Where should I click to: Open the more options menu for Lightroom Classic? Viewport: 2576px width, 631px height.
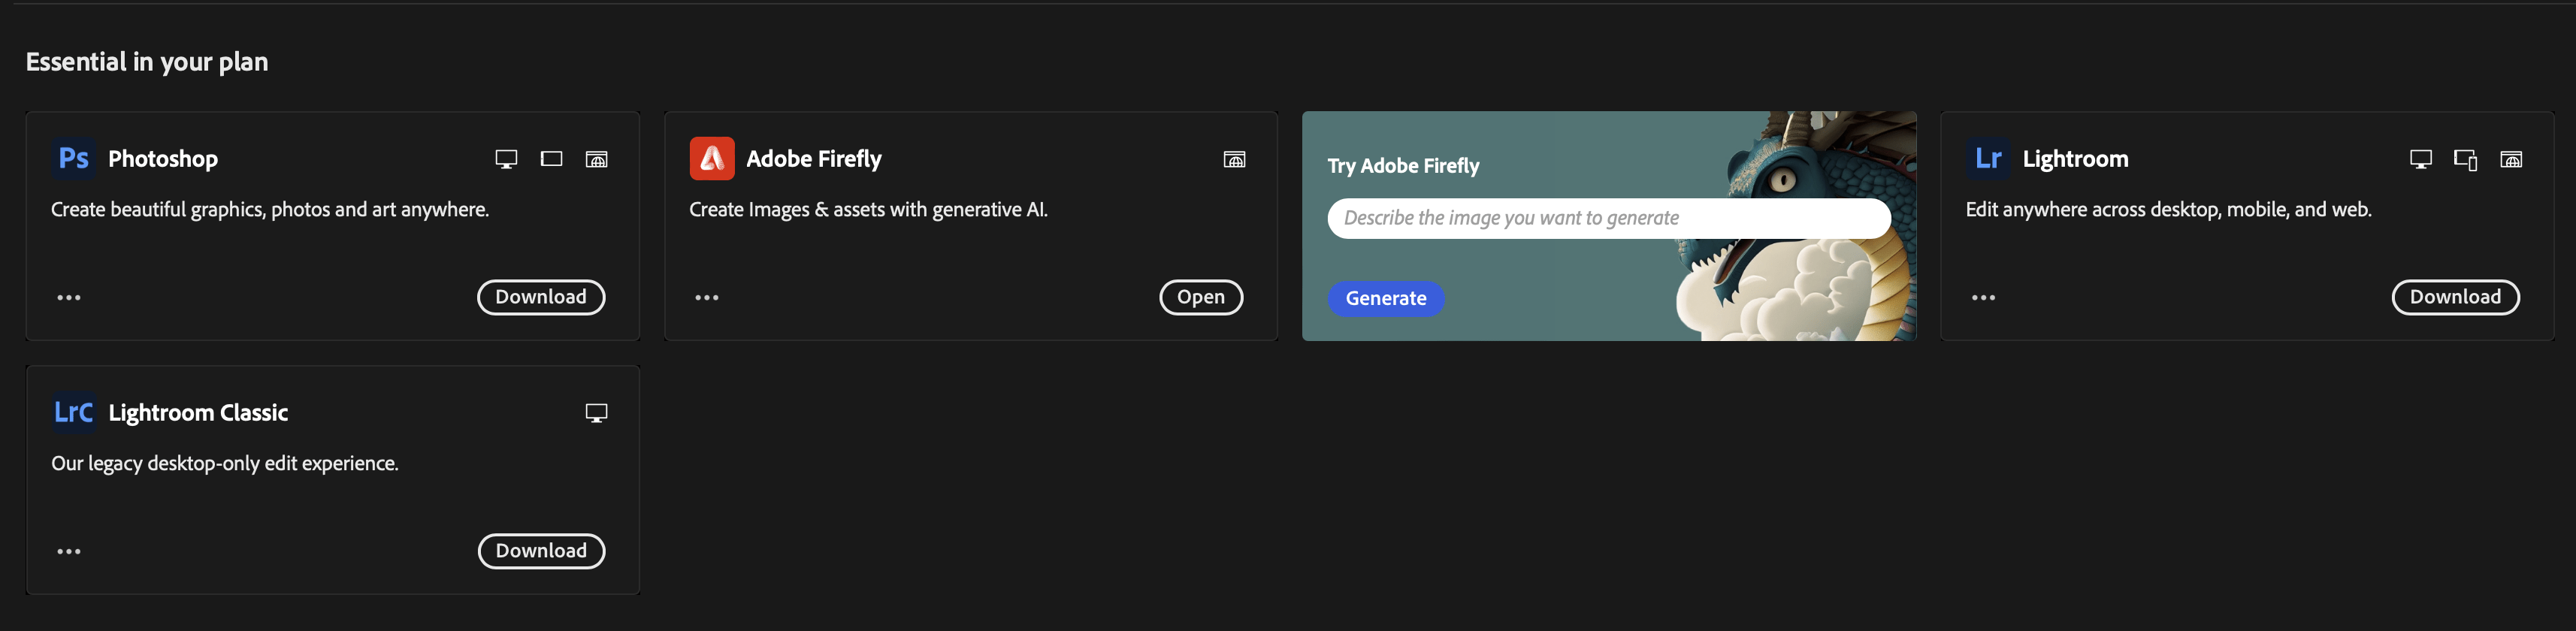point(69,552)
